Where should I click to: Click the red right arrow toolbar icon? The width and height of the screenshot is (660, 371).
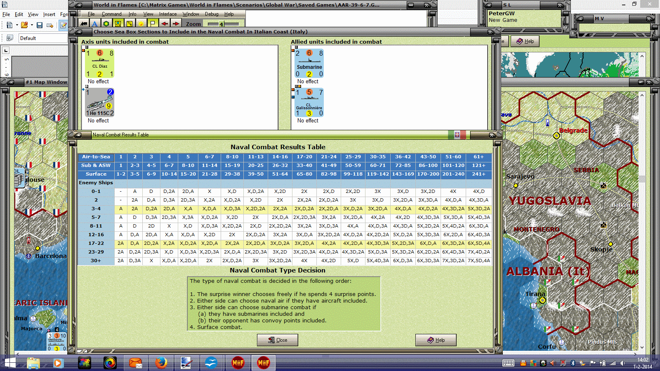tap(176, 23)
